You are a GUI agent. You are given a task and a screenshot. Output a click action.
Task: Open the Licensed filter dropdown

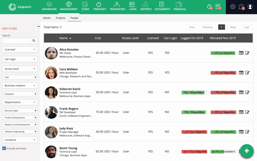pyautogui.click(x=20, y=49)
